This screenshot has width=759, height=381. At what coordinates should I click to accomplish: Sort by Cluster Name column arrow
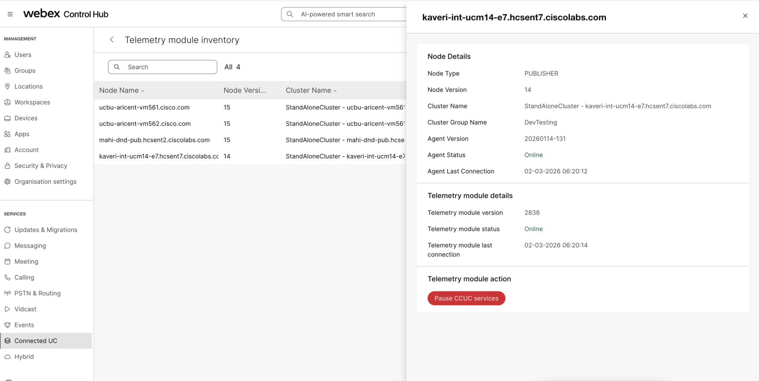coord(335,91)
